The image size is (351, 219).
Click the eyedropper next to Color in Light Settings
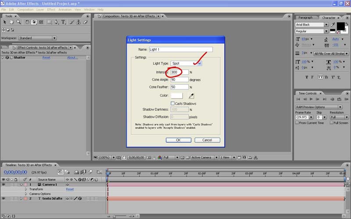(x=191, y=96)
